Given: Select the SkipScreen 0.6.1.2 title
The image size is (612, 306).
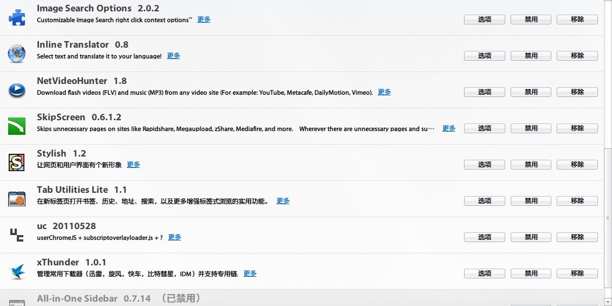Looking at the screenshot, I should point(79,117).
